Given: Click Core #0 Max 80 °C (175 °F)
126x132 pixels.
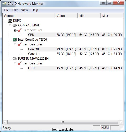Looking at the screenshot, I should (x=112, y=49).
